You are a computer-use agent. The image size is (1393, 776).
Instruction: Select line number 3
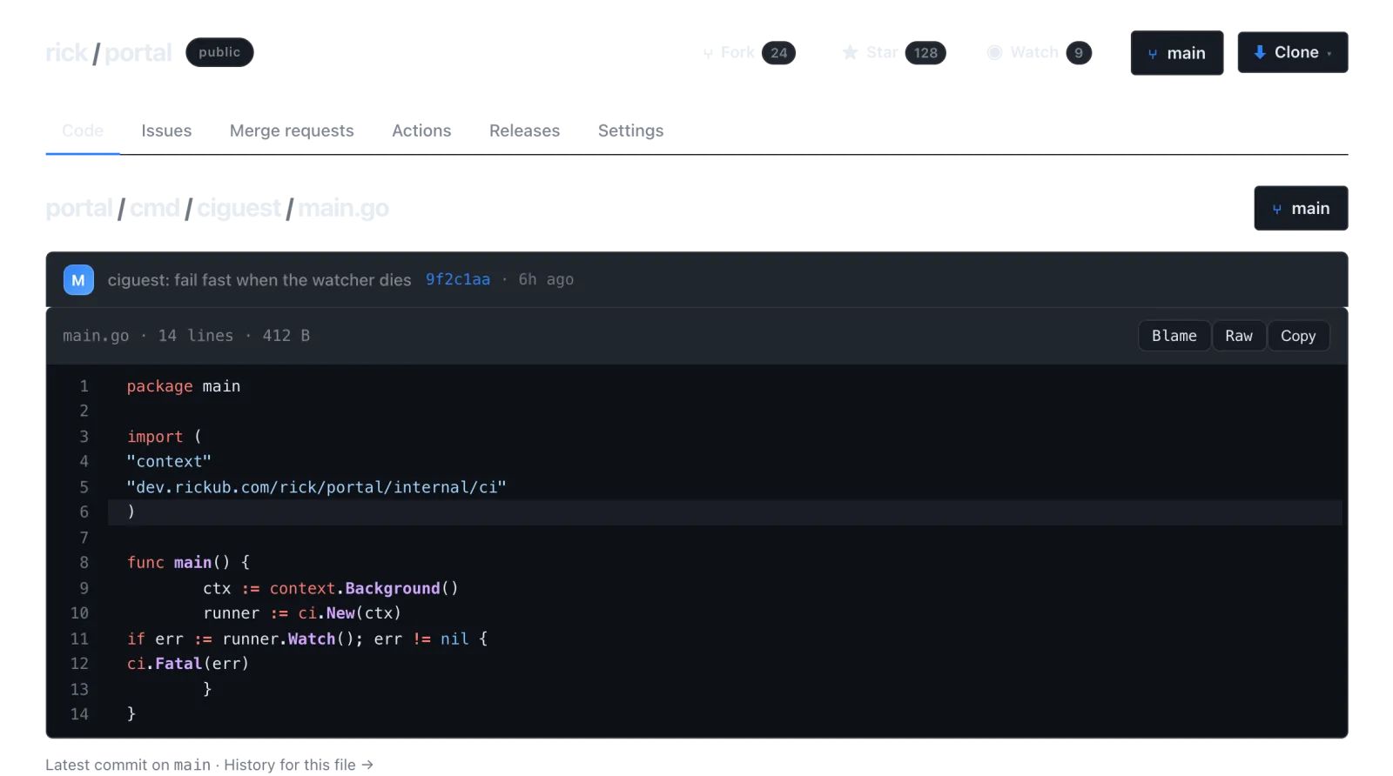click(84, 437)
